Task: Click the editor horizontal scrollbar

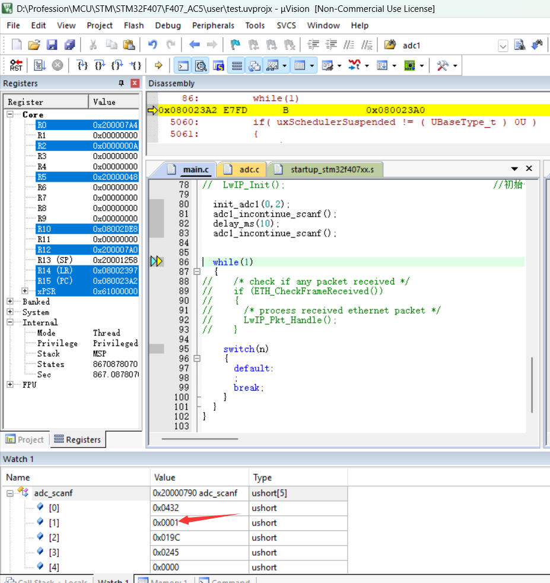Action: (200, 439)
